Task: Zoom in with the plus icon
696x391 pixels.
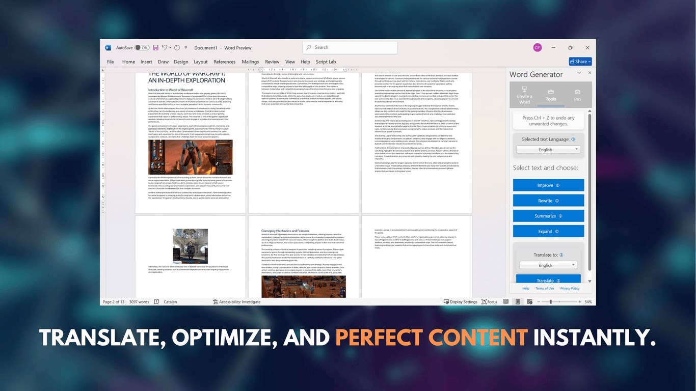Action: point(579,302)
